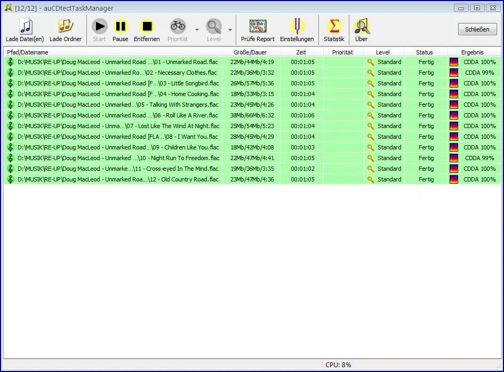504x372 pixels.
Task: Open Einstellungen tuning fork icon
Action: [x=297, y=26]
